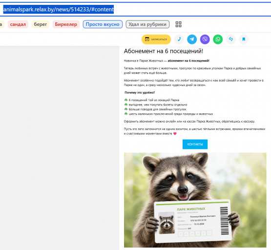Open the Telegram contact icon

click(x=192, y=40)
